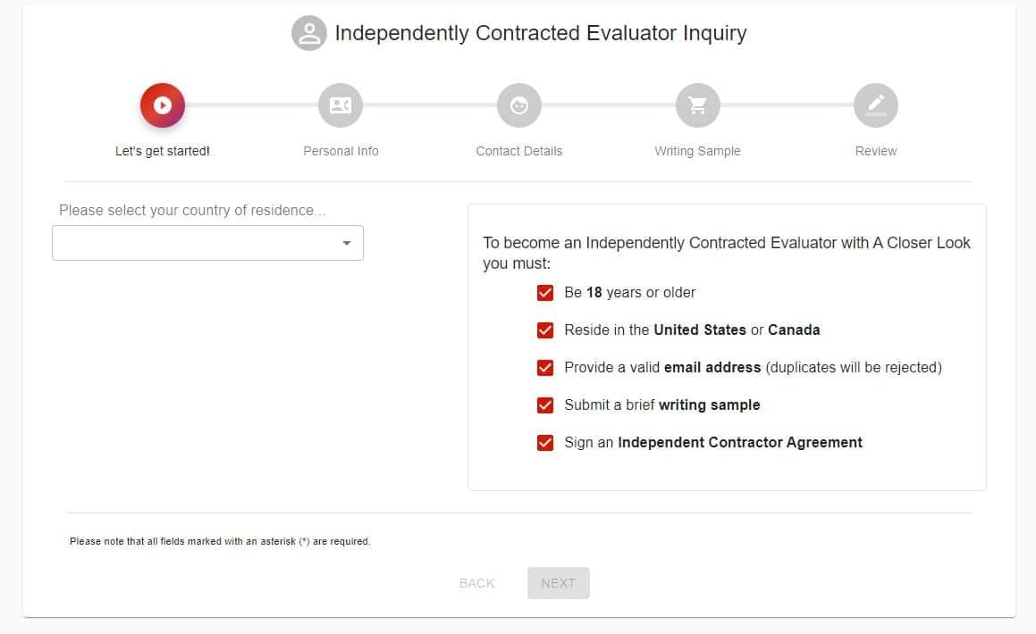Toggle the United States or Canada checkbox
1036x634 pixels.
coord(545,330)
